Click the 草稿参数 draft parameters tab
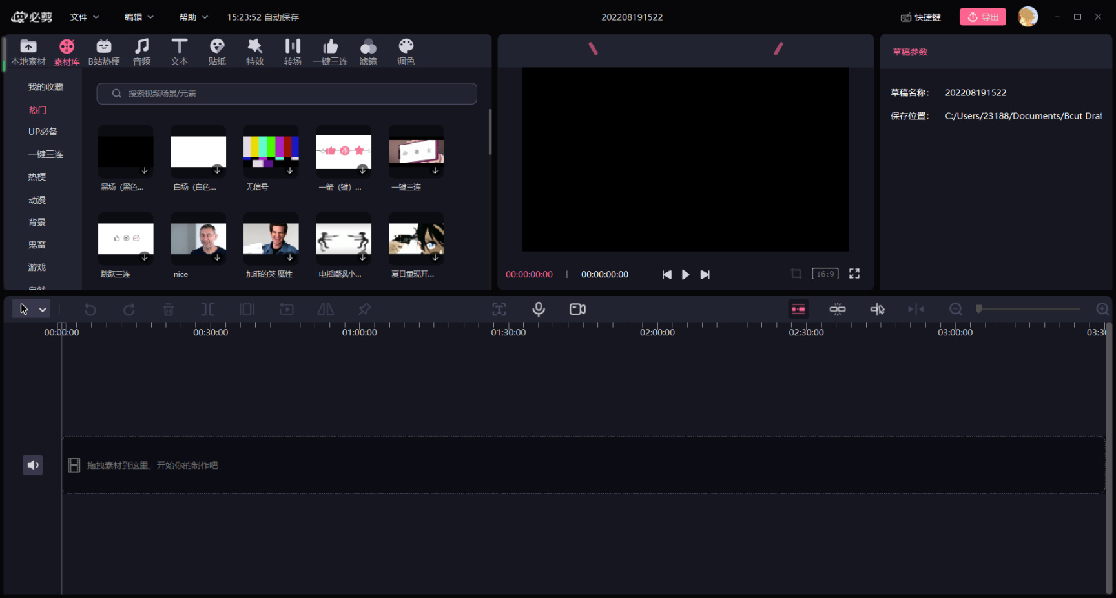 tap(910, 52)
